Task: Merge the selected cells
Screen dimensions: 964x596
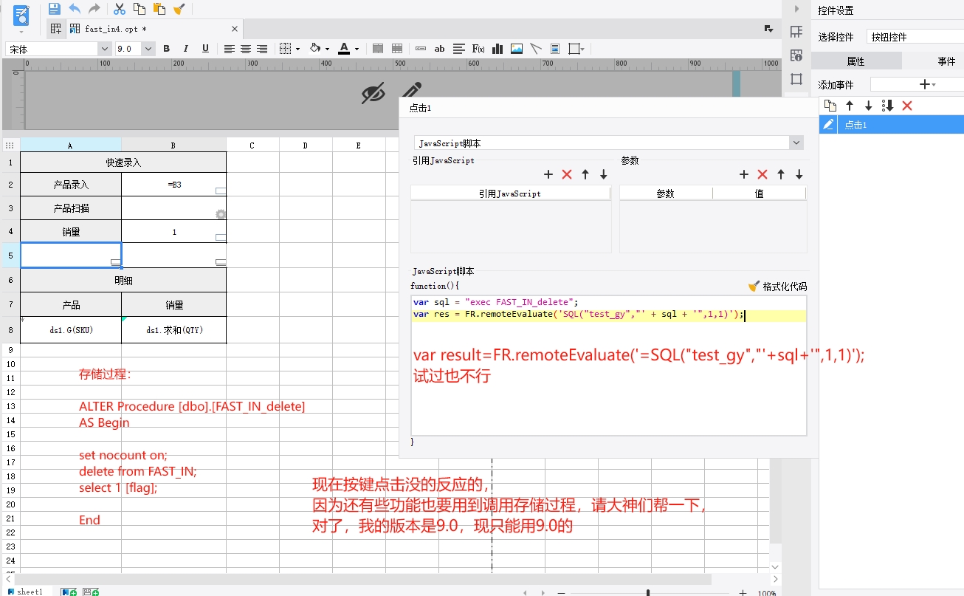Action: pyautogui.click(x=378, y=49)
